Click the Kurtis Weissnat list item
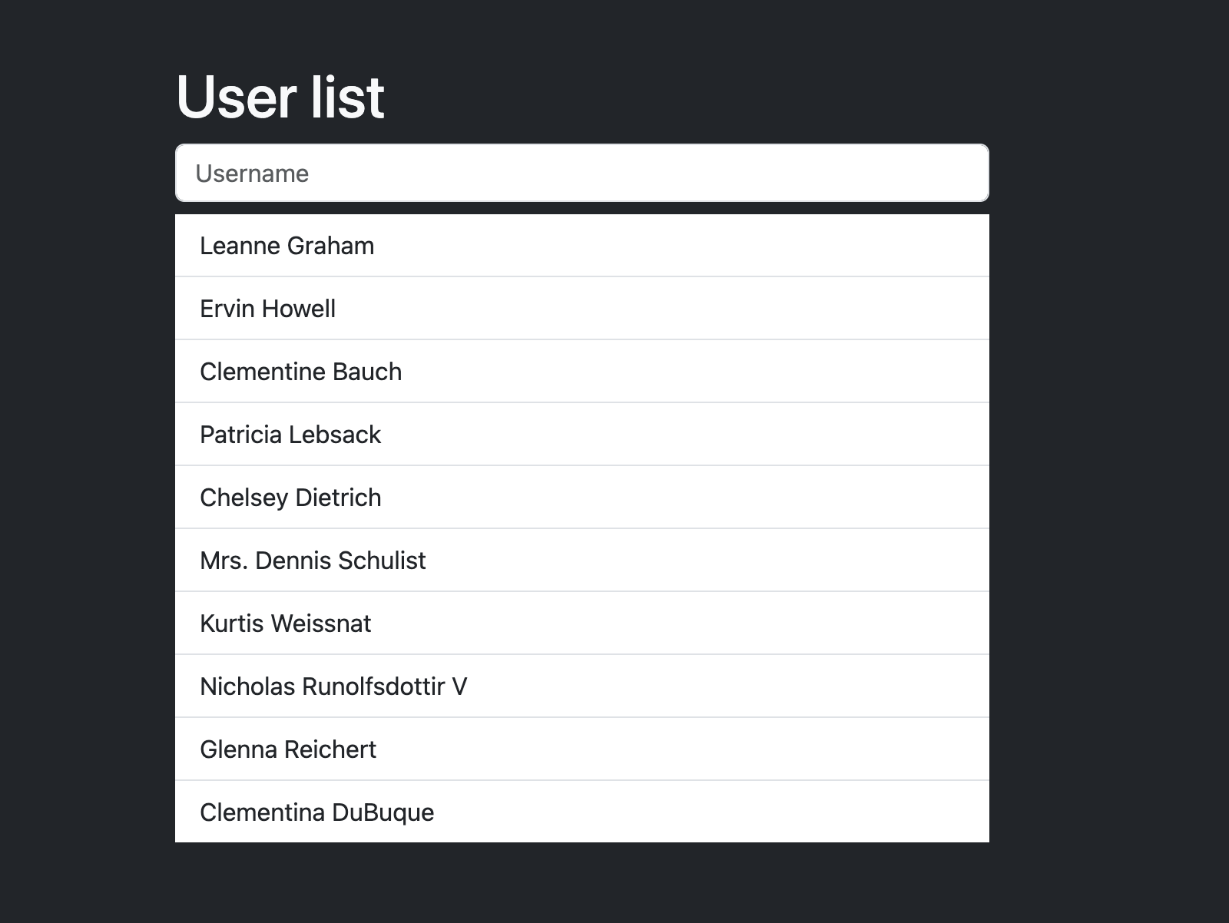 click(x=581, y=624)
